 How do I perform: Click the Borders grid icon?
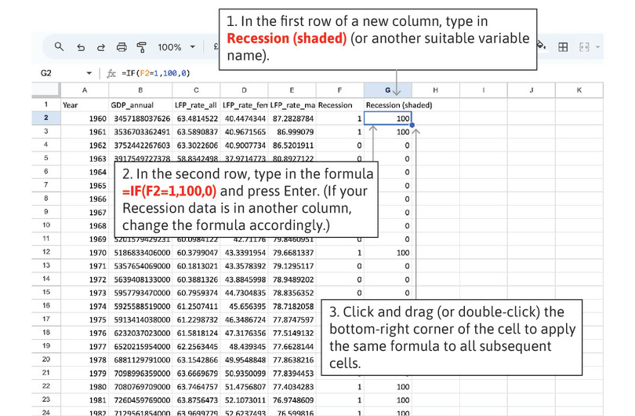(562, 47)
